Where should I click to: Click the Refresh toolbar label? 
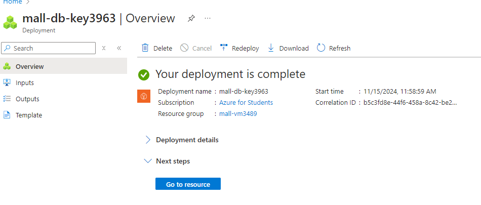click(x=340, y=48)
